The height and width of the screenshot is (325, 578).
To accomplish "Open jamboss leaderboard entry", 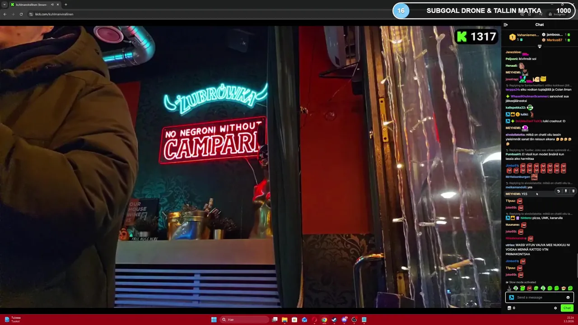I will coord(556,35).
